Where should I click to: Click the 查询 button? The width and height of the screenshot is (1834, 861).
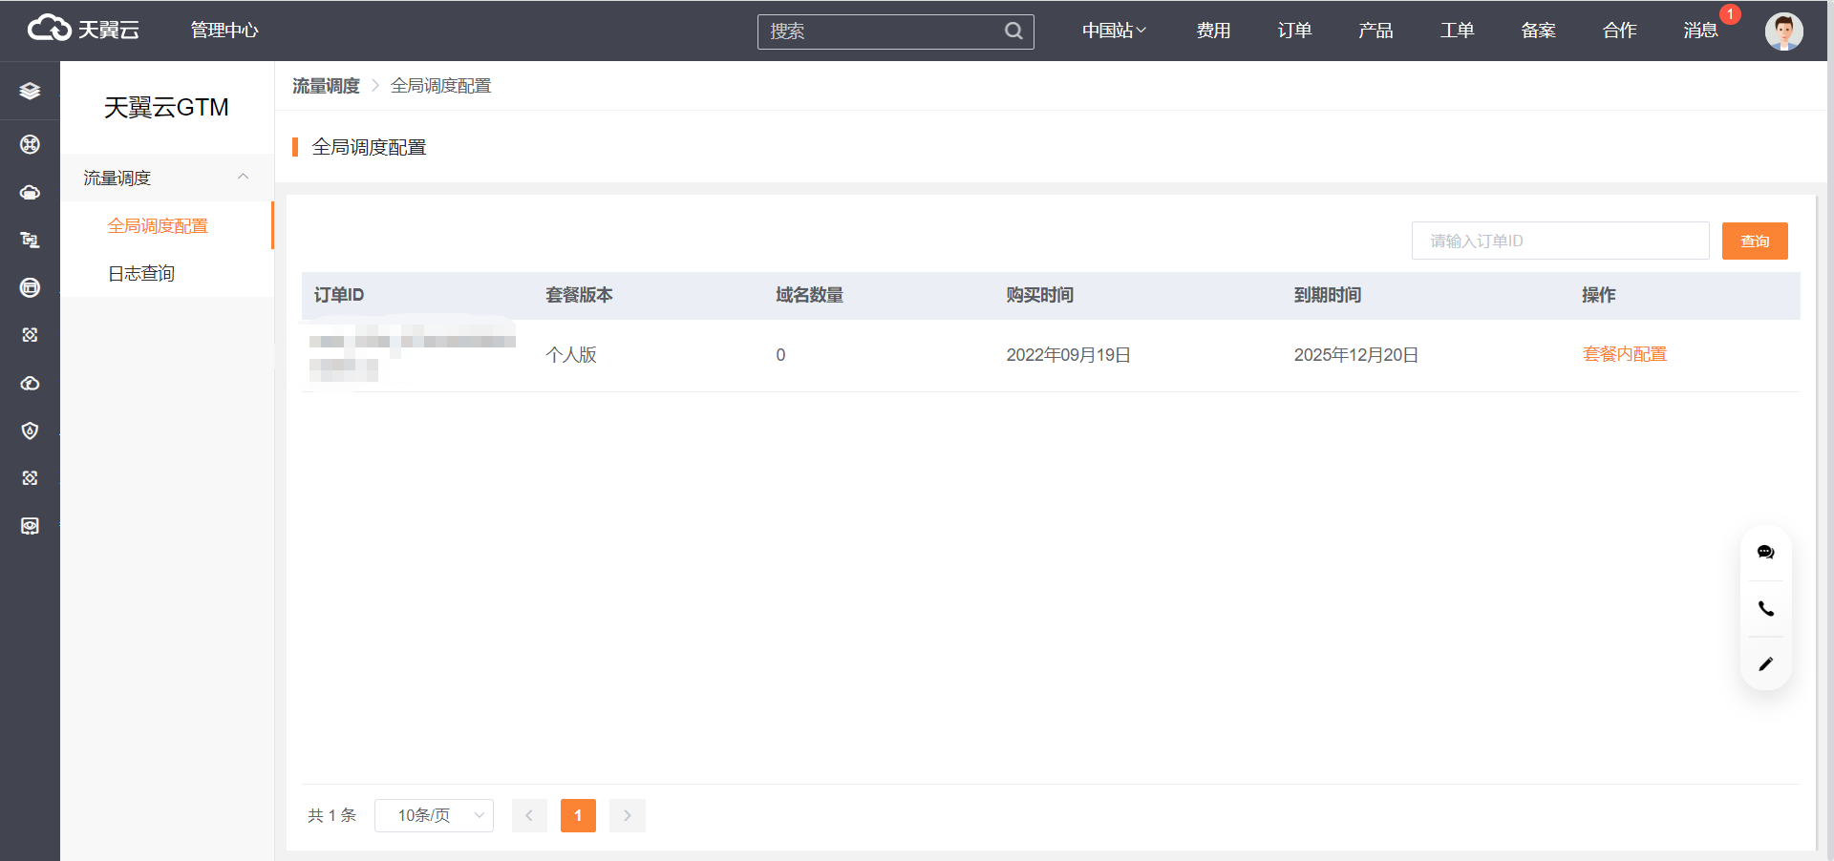click(1755, 241)
